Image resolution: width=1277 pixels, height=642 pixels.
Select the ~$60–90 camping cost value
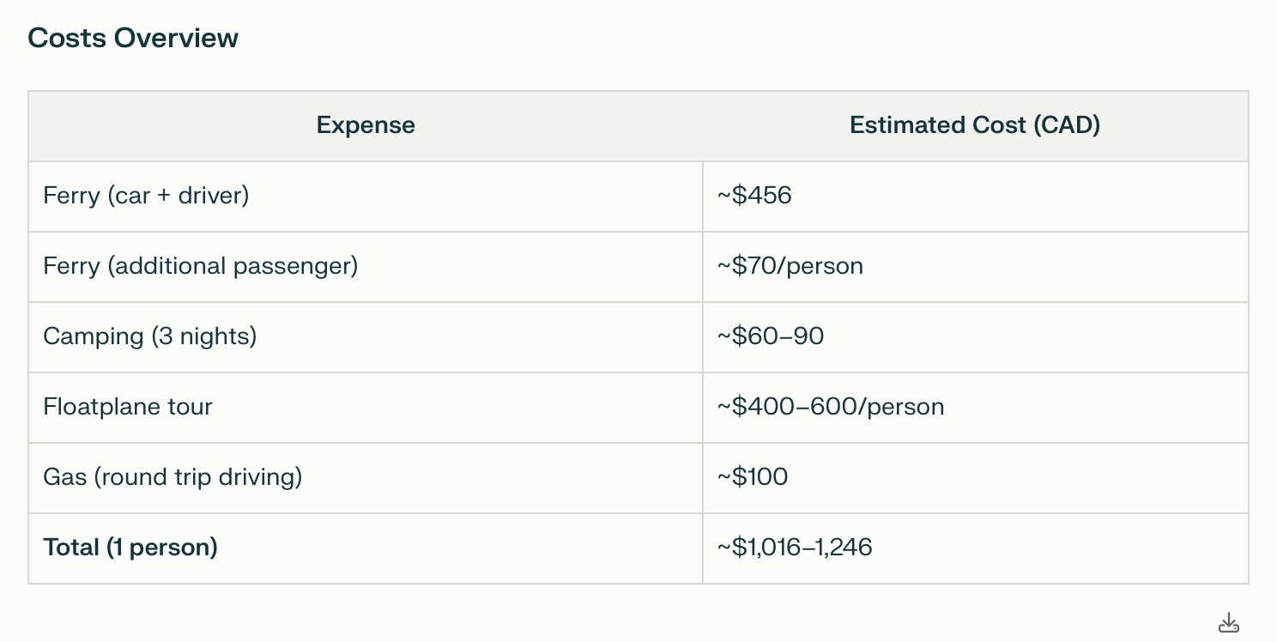point(771,336)
